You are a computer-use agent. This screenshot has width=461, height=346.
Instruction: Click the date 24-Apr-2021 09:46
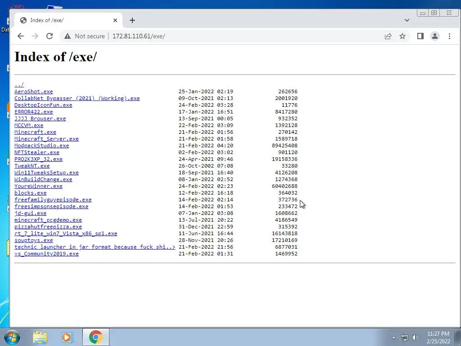click(x=206, y=159)
